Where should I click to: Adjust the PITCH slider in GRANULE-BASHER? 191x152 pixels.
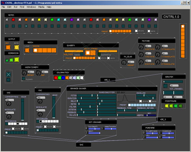[87, 95]
